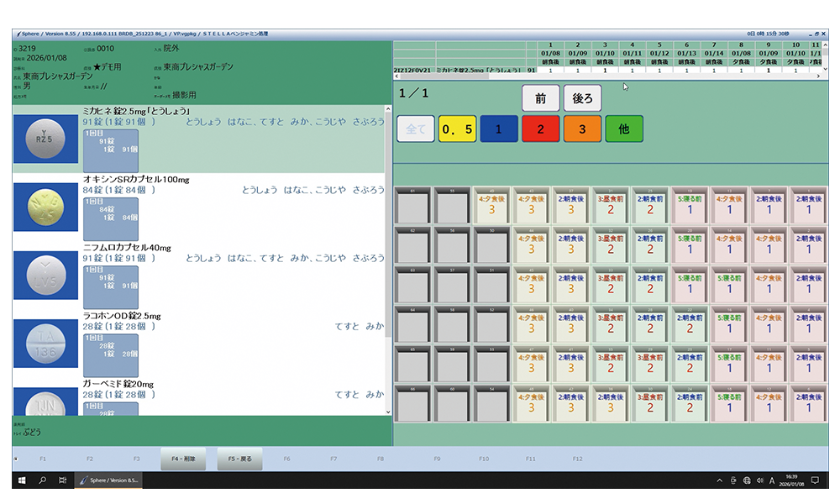840x504 pixels.
Task: Select the red 2 dose button
Action: coord(540,129)
